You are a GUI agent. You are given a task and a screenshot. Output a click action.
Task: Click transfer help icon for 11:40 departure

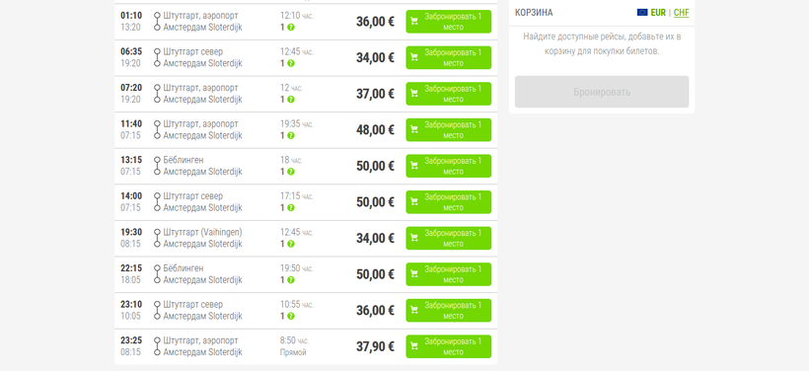tap(291, 135)
